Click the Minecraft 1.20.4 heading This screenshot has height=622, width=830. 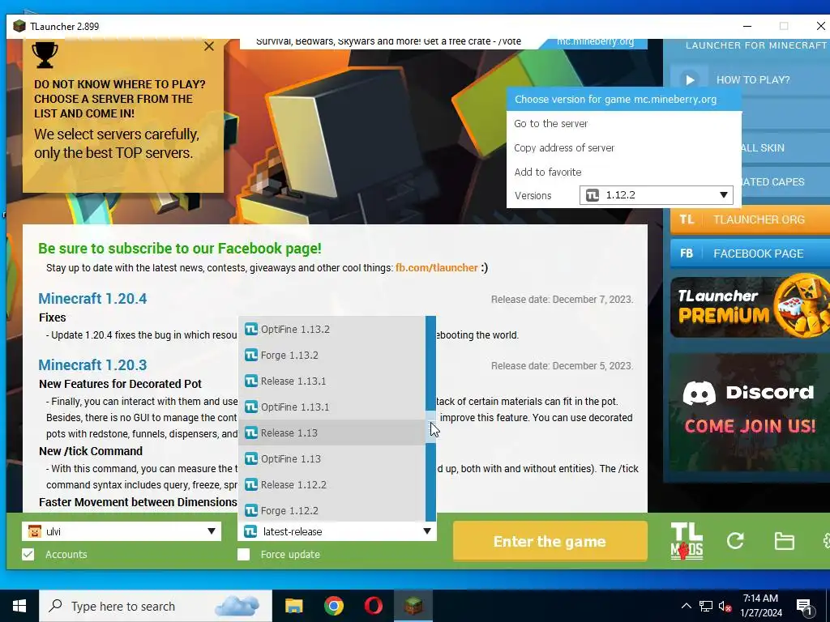(x=92, y=298)
